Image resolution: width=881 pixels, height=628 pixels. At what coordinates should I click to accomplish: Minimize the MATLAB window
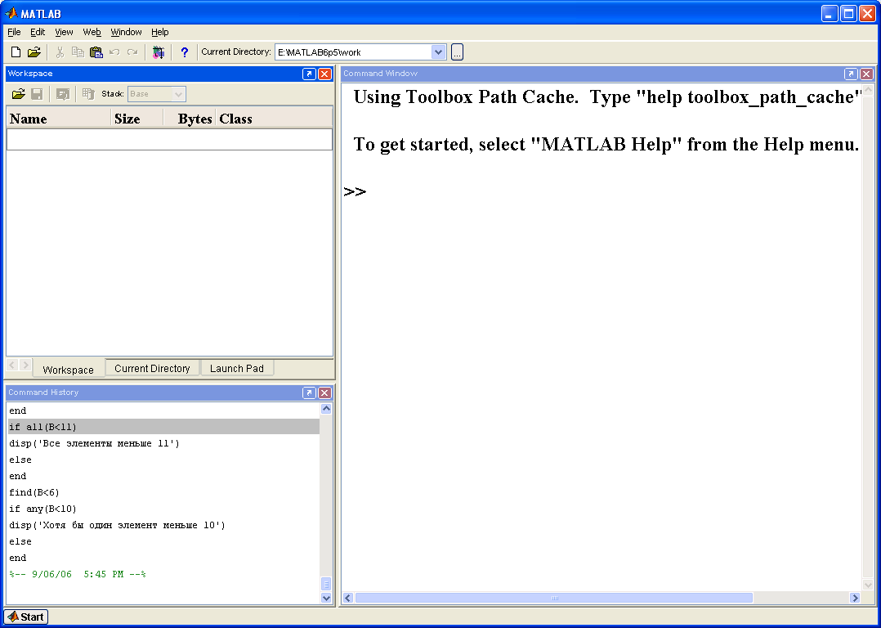coord(830,14)
